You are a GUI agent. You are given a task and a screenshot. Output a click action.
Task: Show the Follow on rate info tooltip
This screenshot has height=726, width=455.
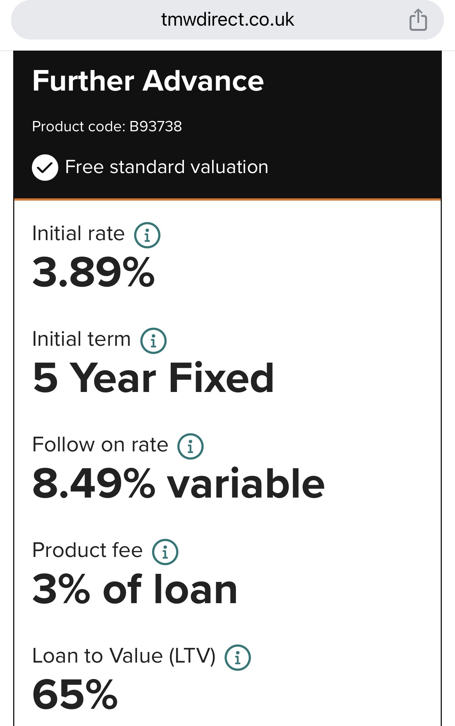point(190,446)
